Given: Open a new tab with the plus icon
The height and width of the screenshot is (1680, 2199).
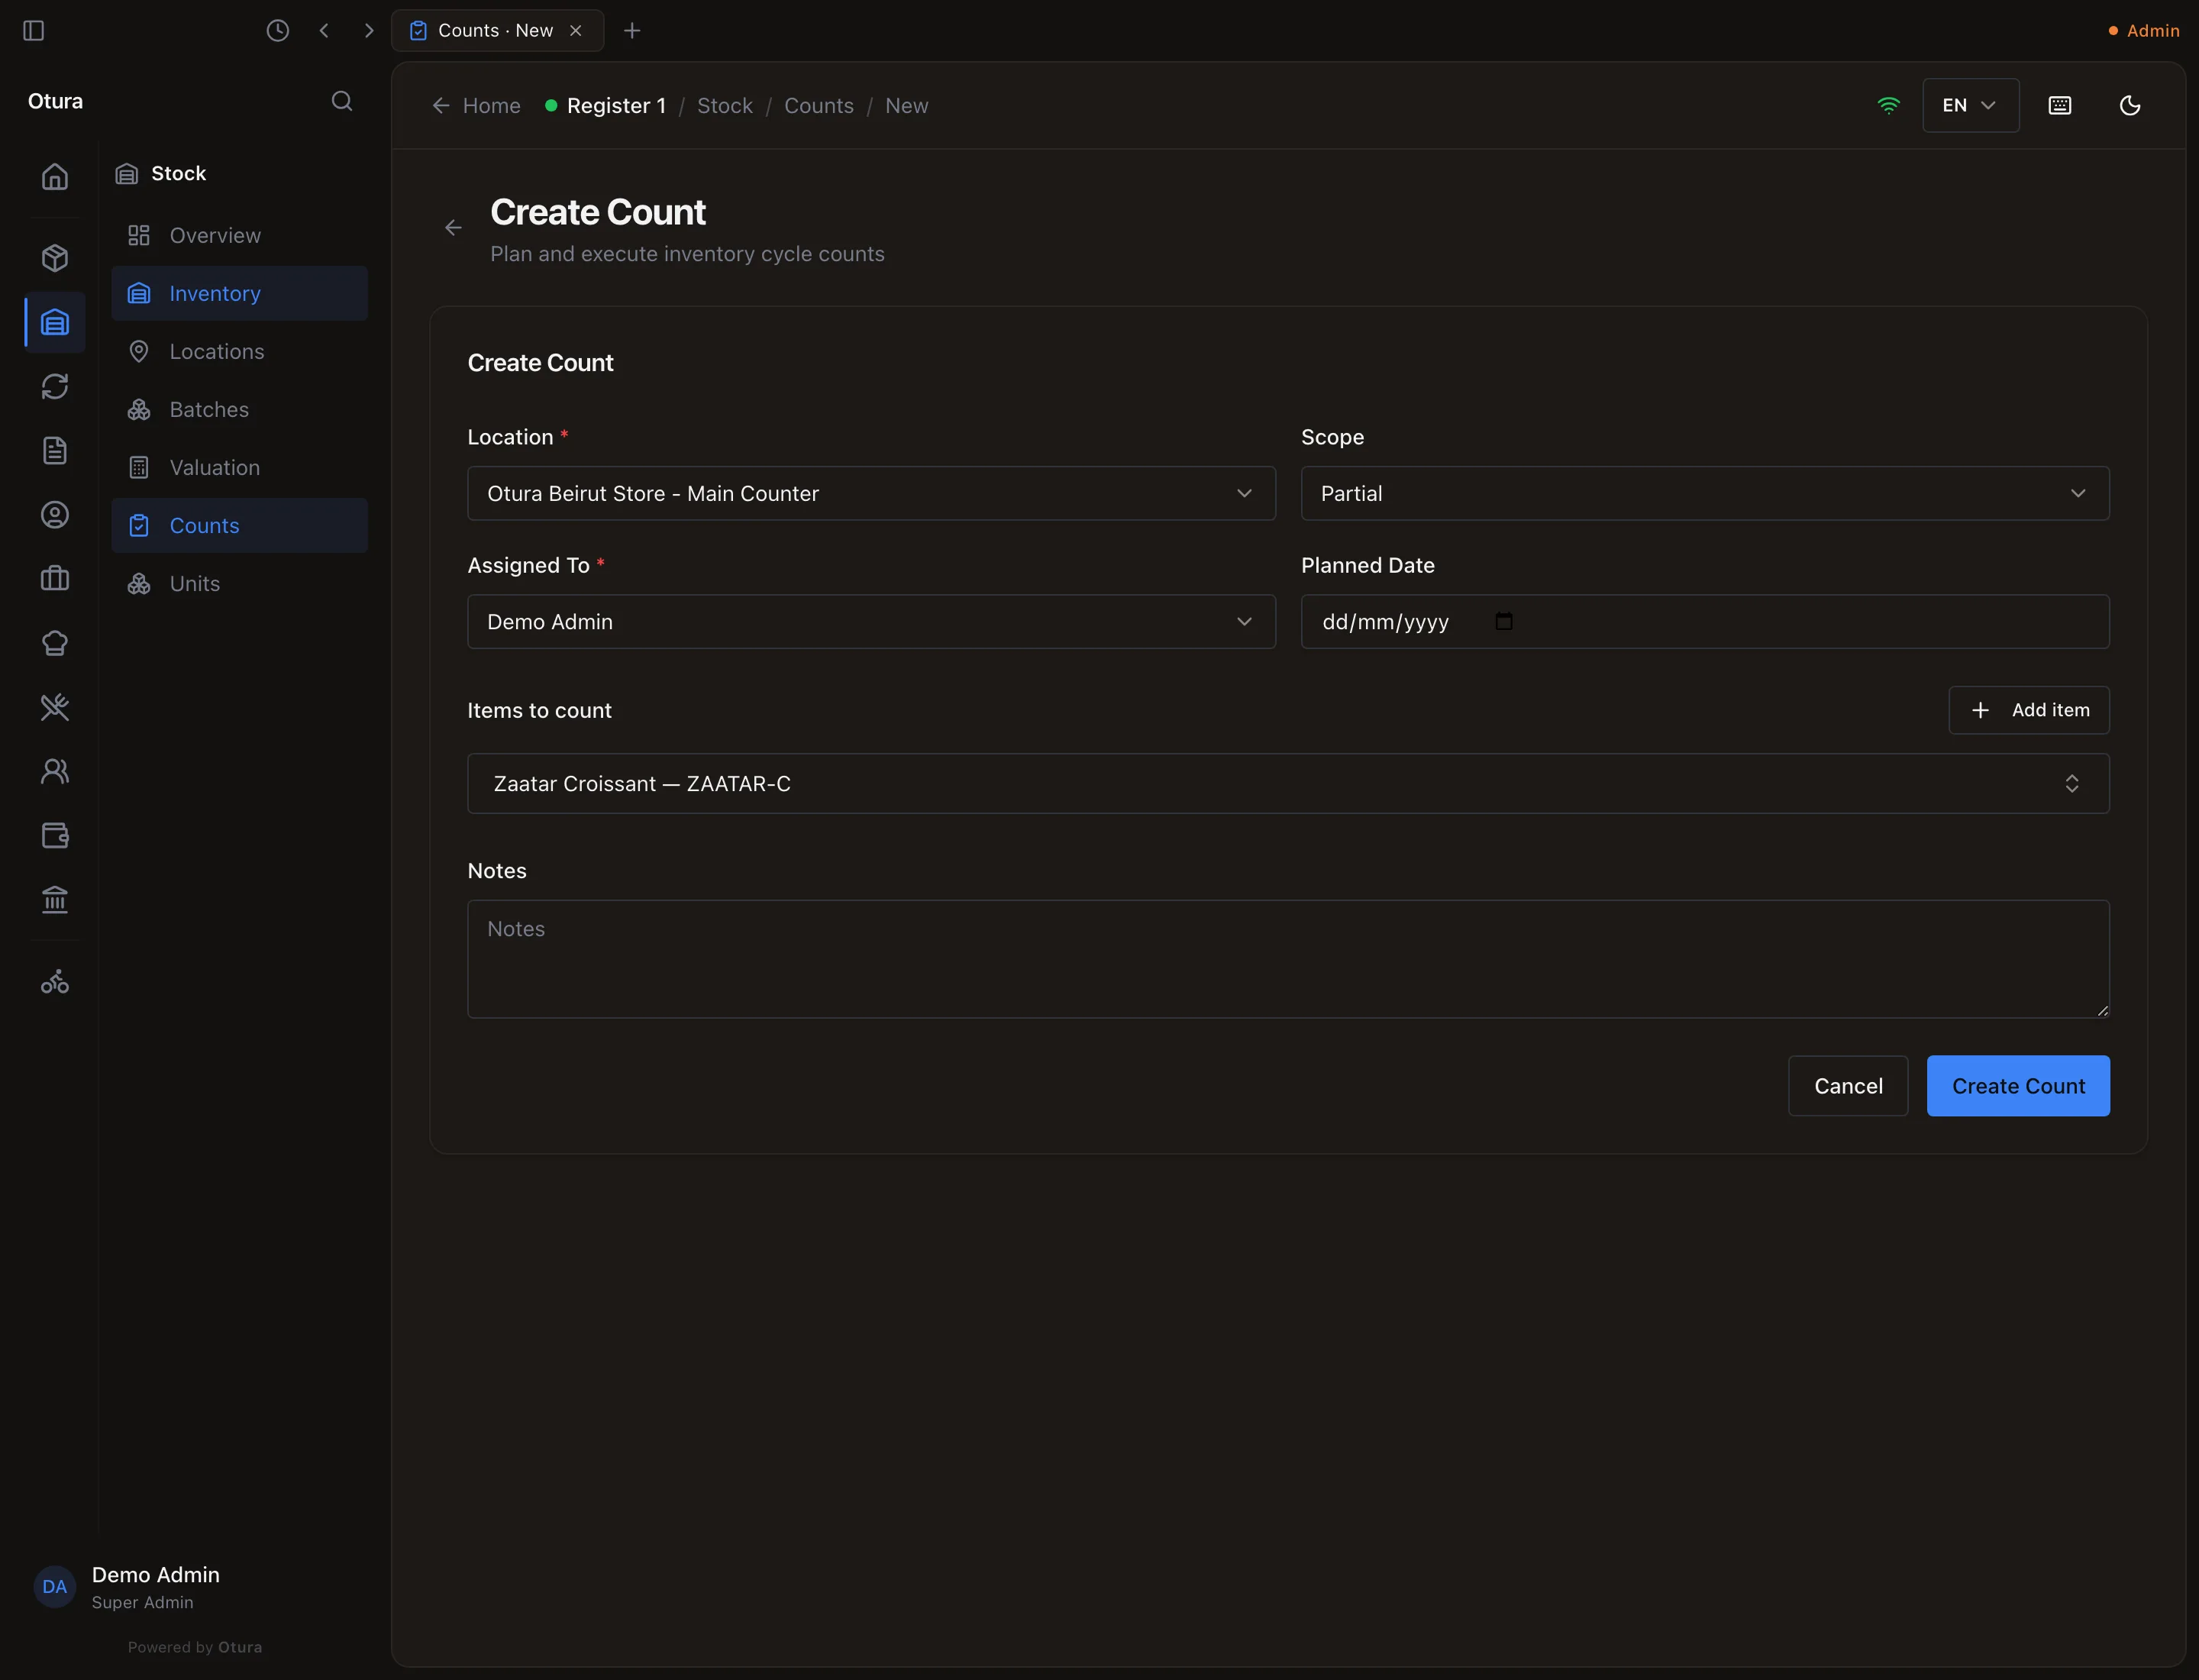Looking at the screenshot, I should 632,31.
